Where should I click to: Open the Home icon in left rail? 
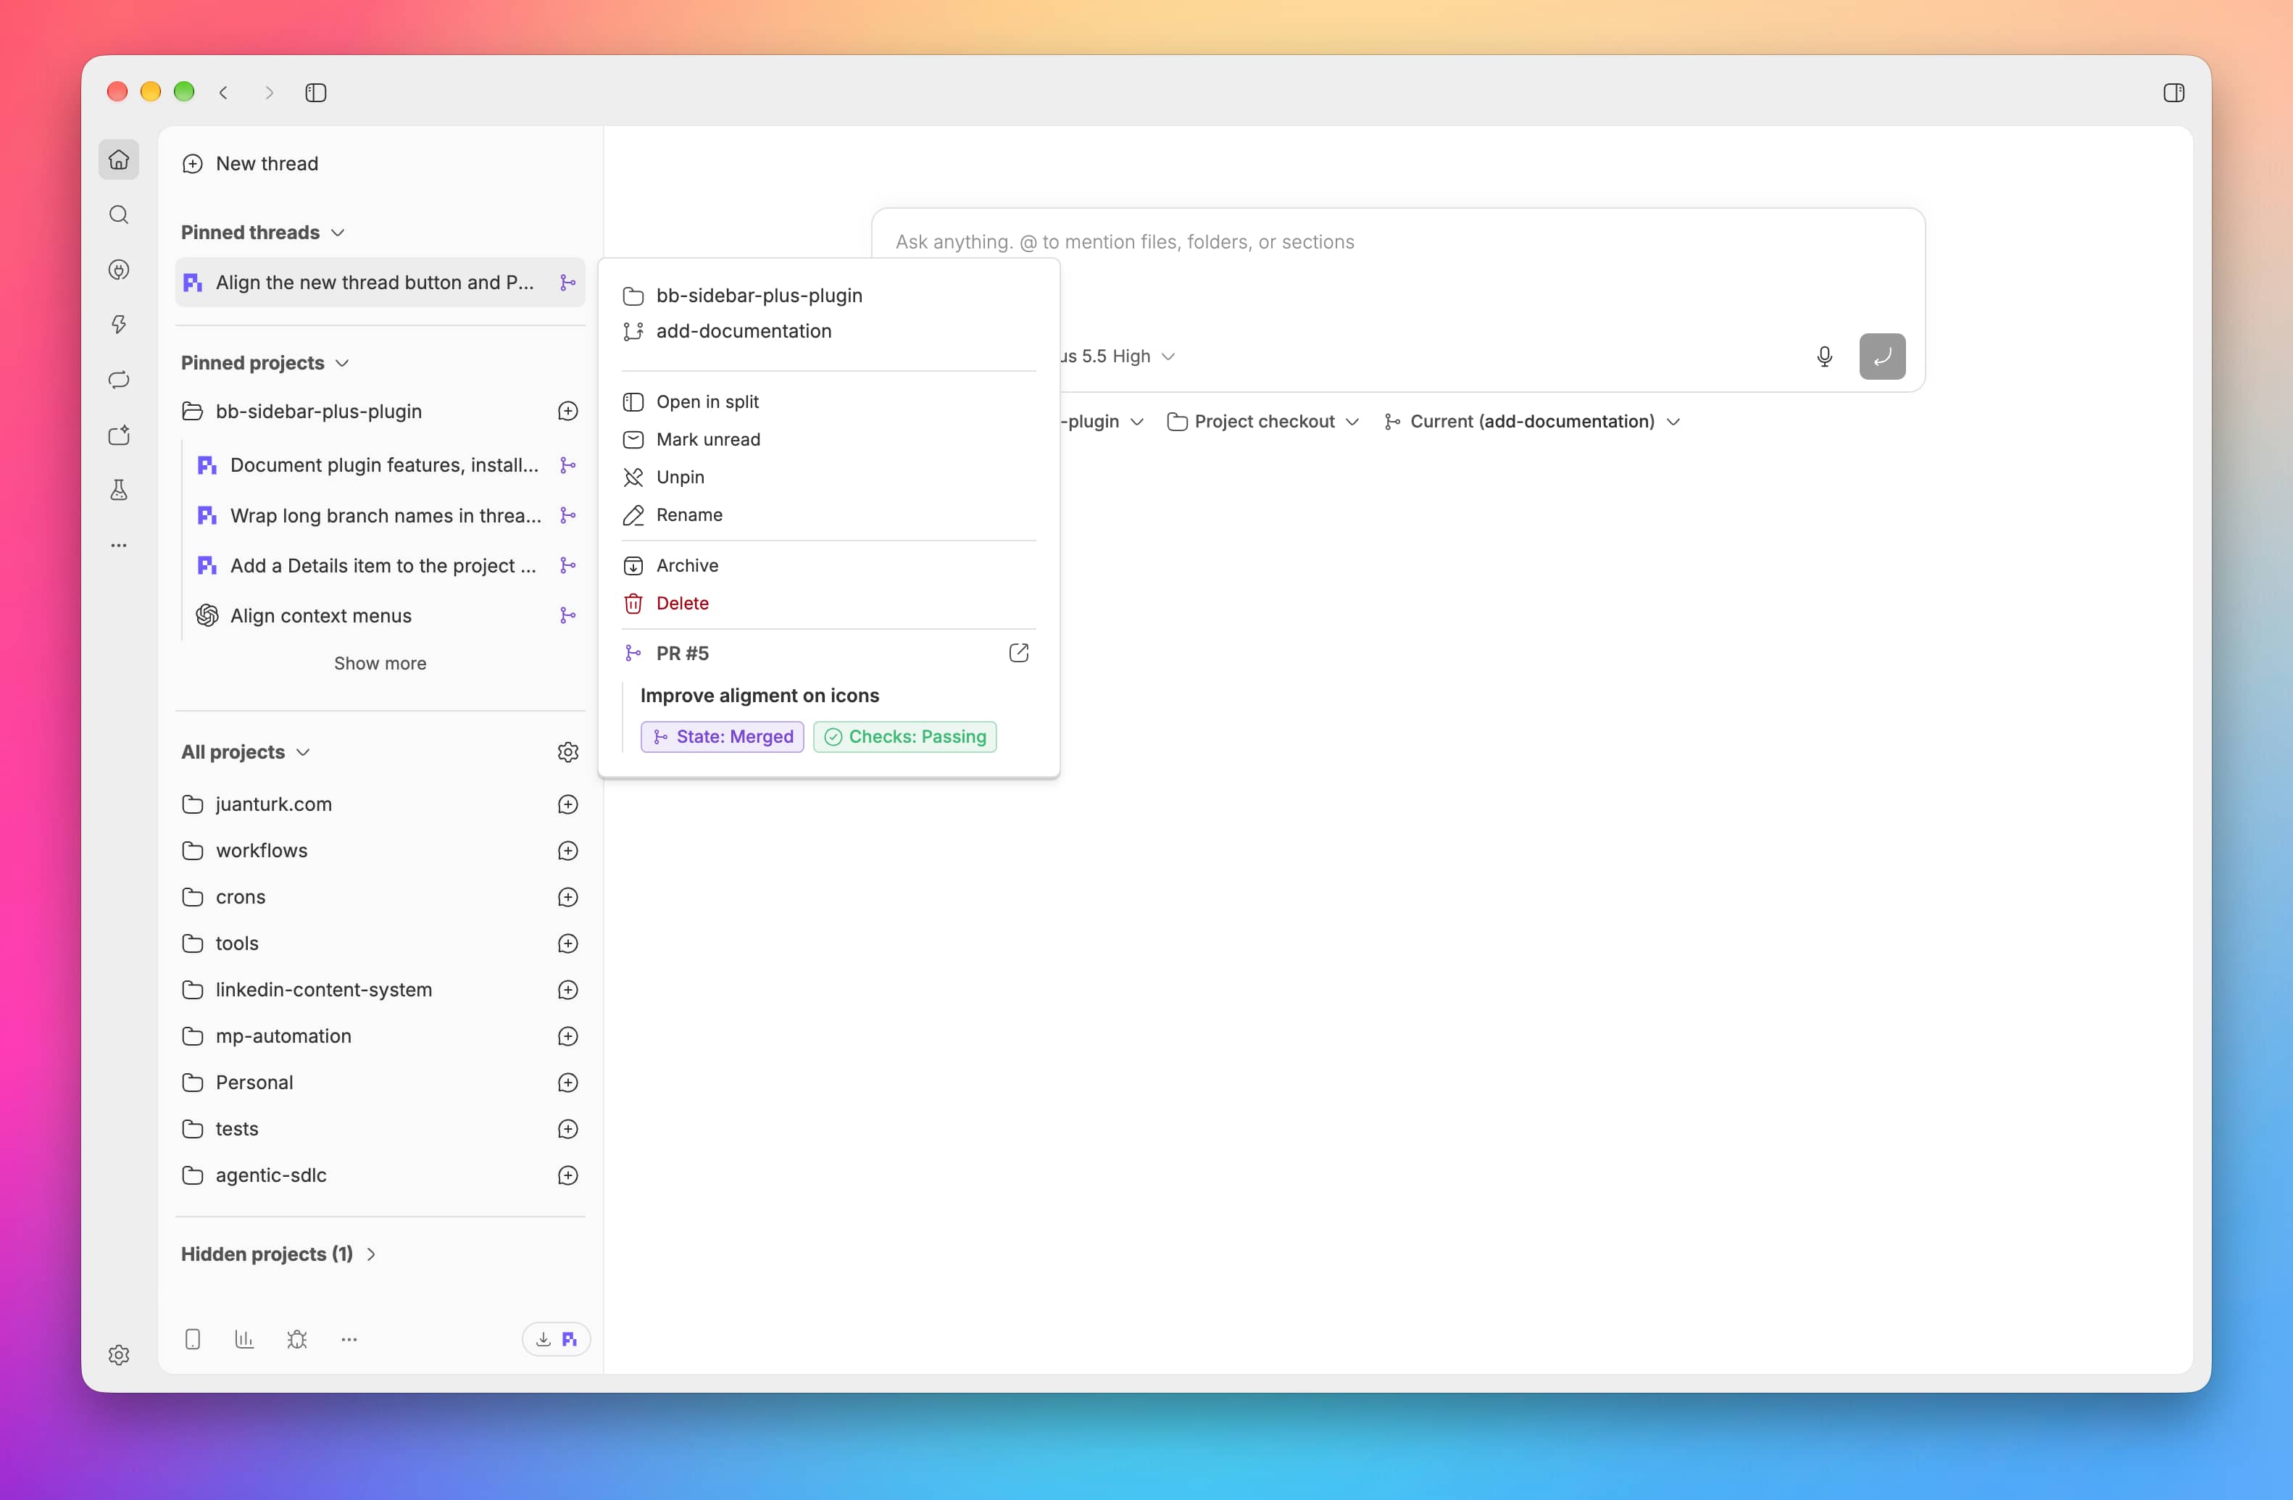119,160
